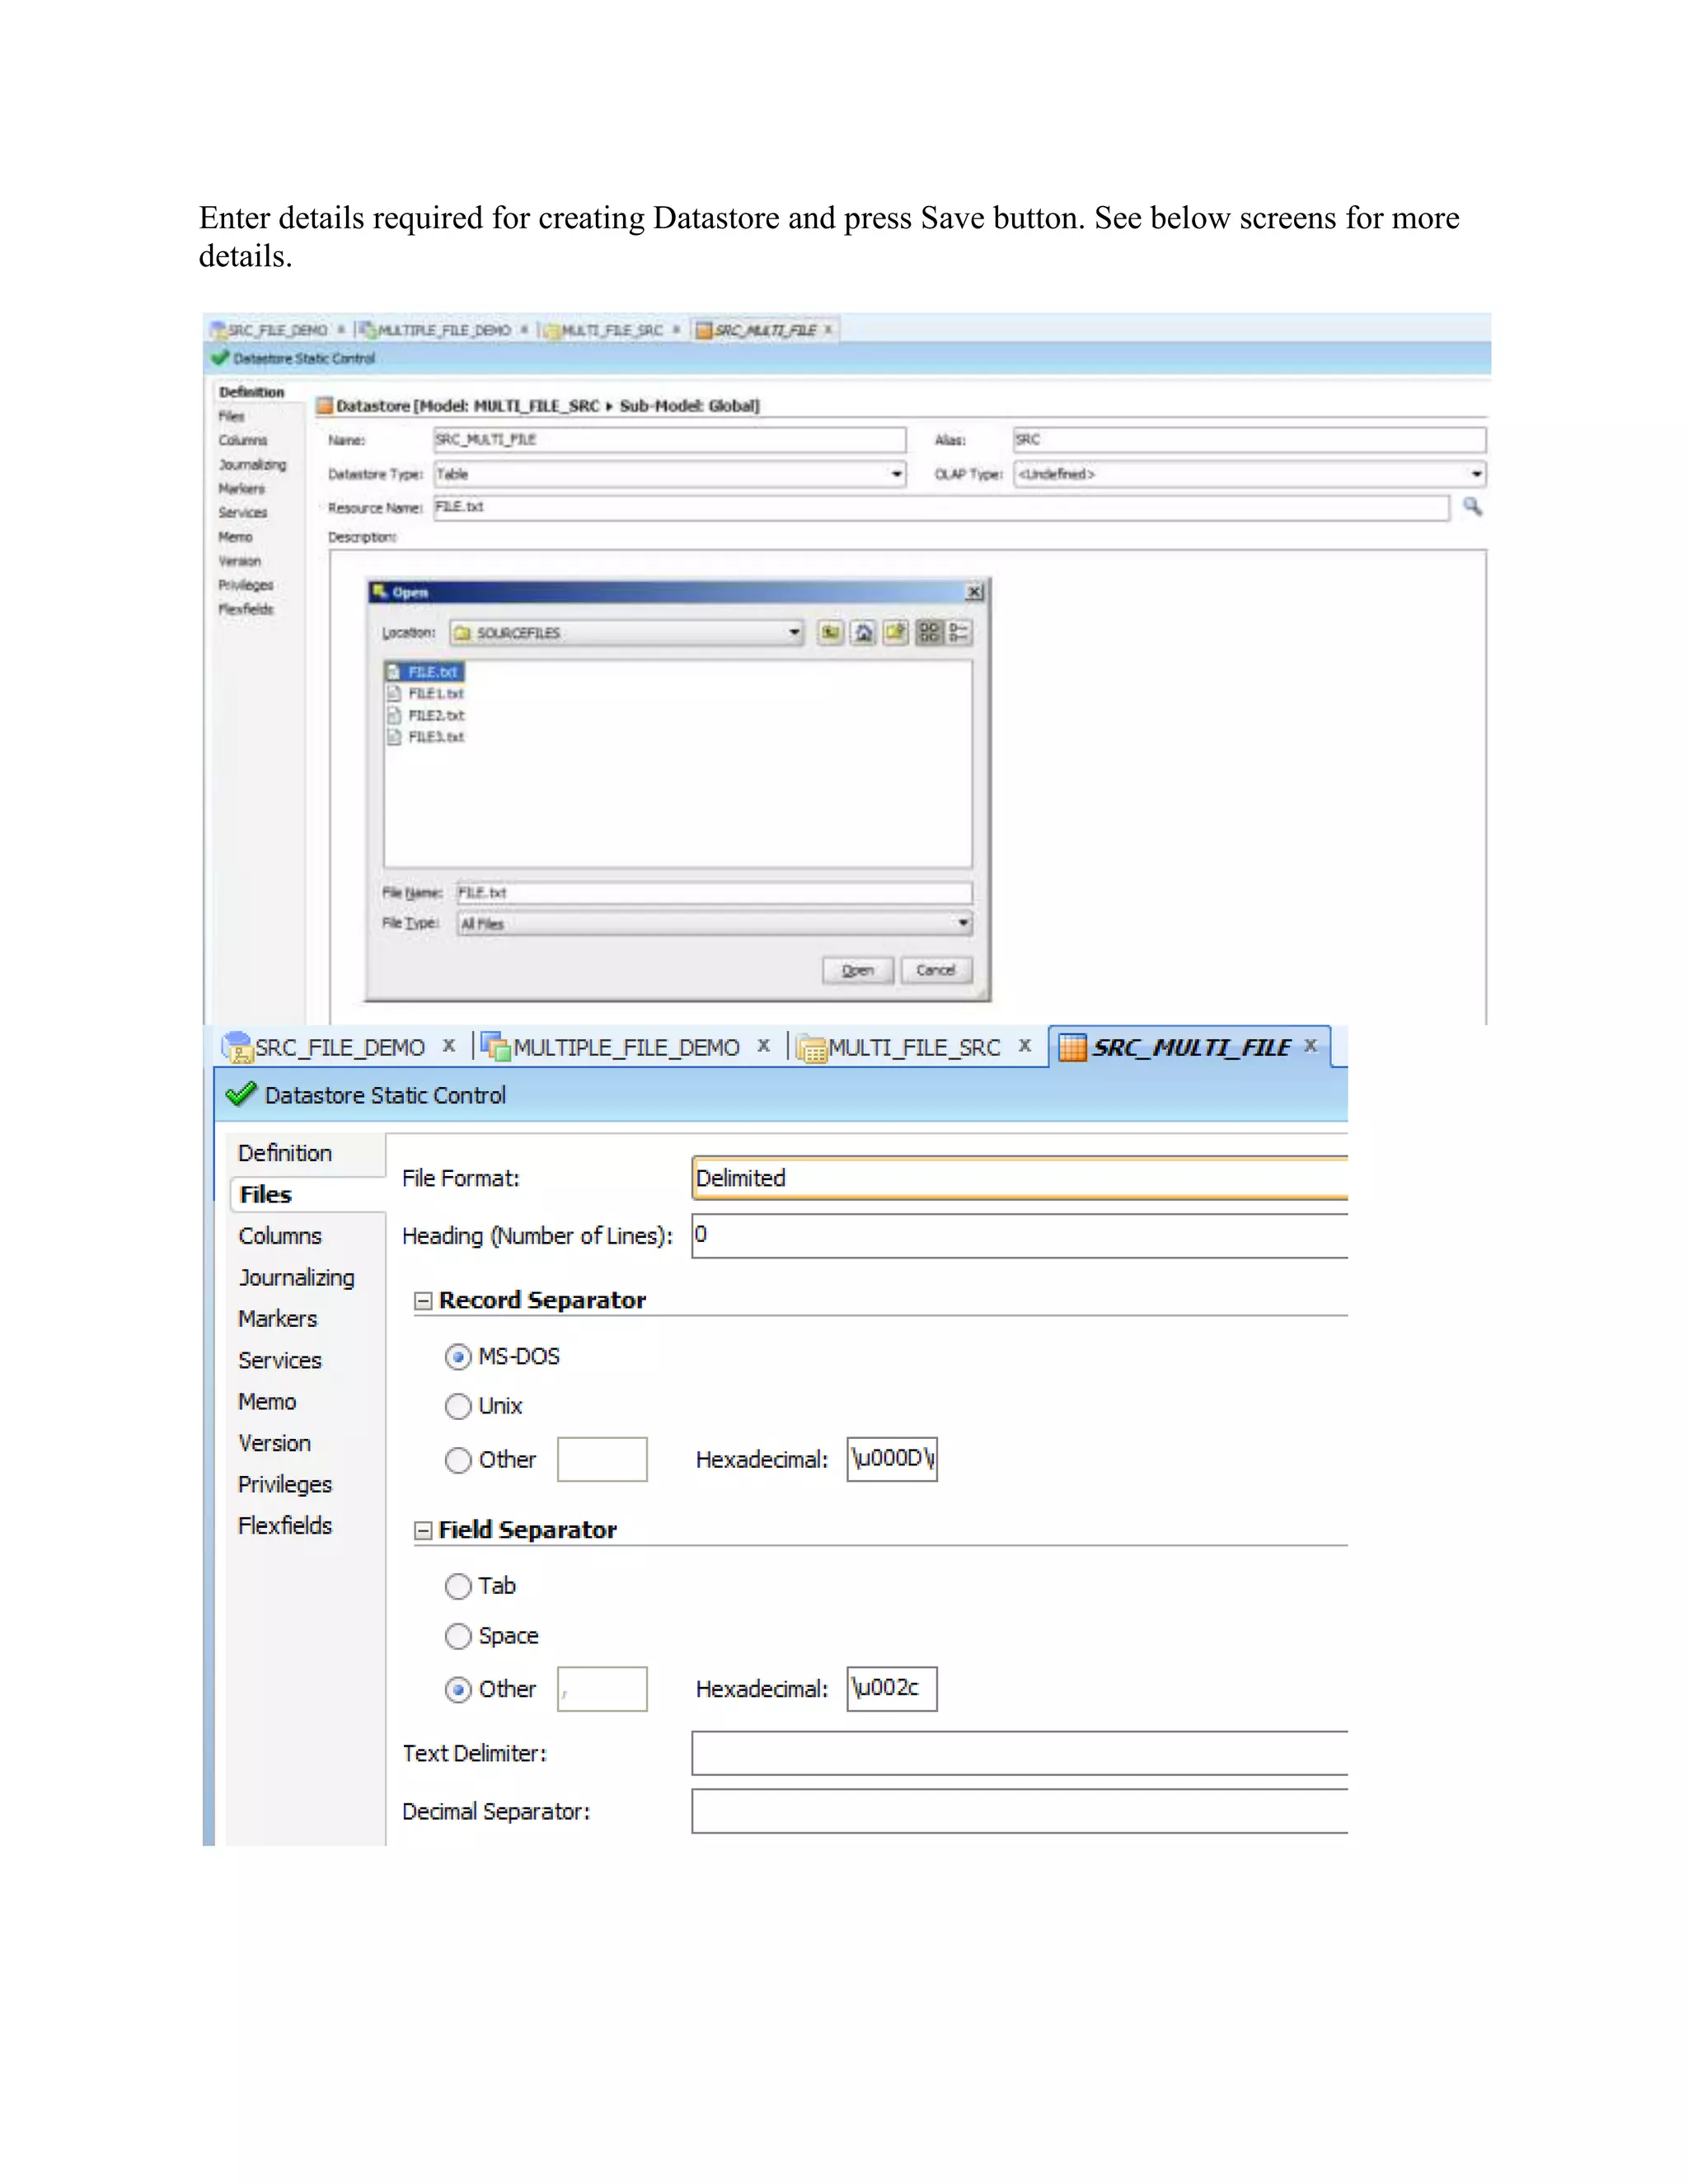Select MS-DOS record separator radio button

[458, 1357]
